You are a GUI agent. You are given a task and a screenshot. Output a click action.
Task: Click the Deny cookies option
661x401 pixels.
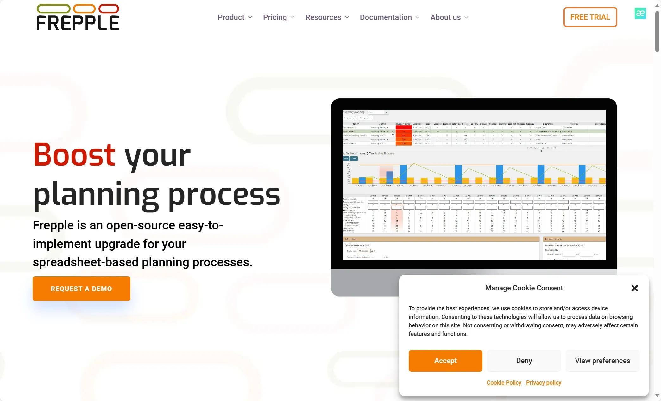click(524, 361)
